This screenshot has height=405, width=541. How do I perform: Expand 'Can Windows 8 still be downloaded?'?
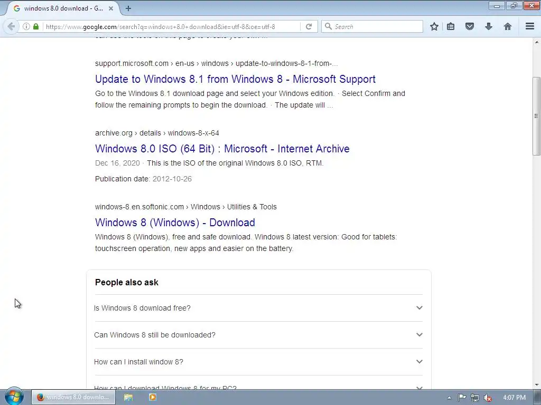pyautogui.click(x=258, y=335)
